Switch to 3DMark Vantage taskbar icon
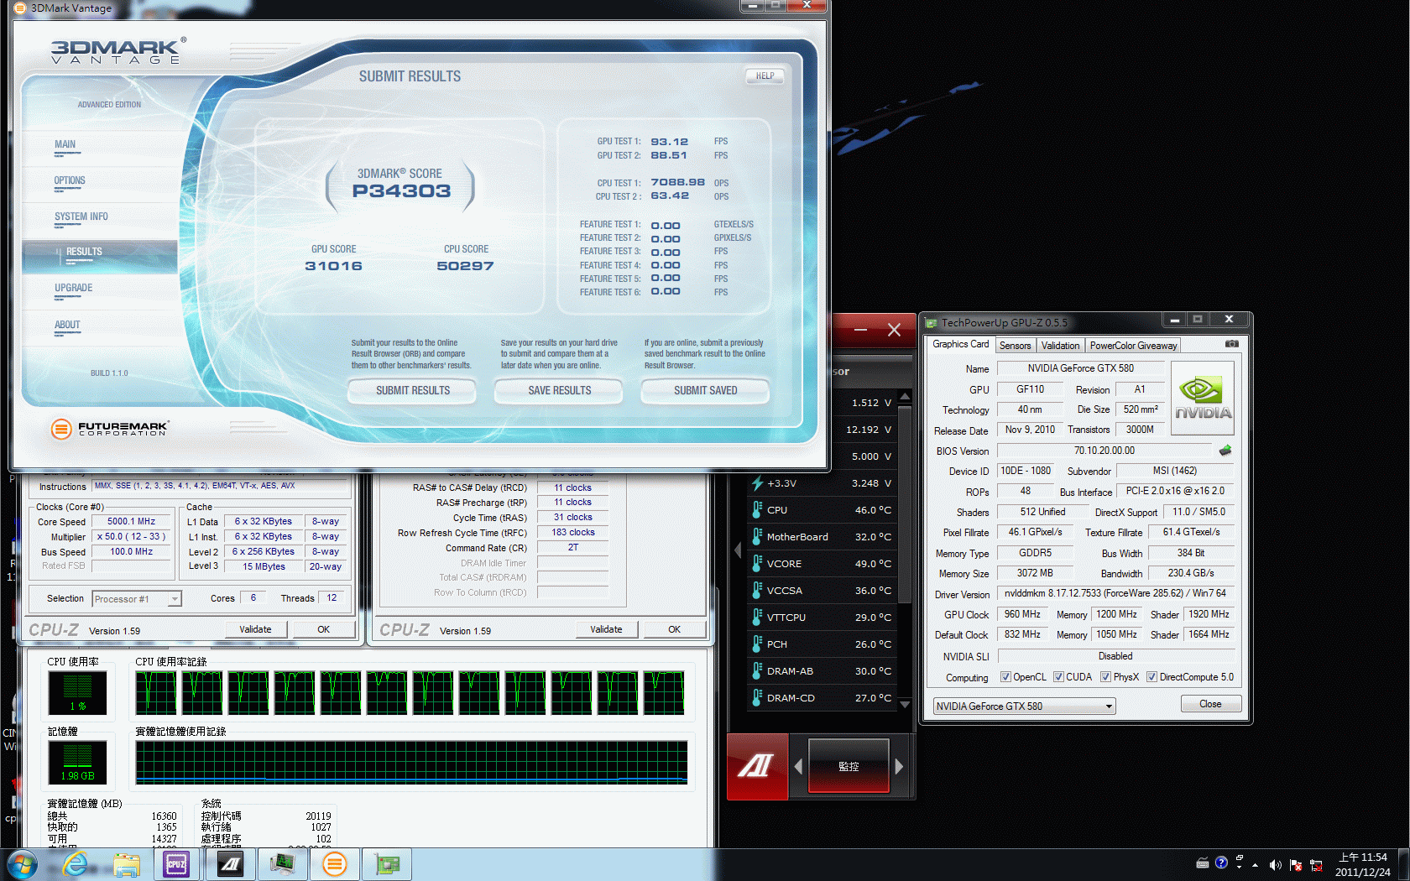The height and width of the screenshot is (881, 1410). (x=334, y=864)
